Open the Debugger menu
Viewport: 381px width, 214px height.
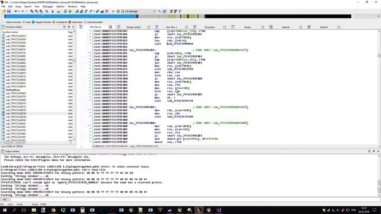[48, 7]
